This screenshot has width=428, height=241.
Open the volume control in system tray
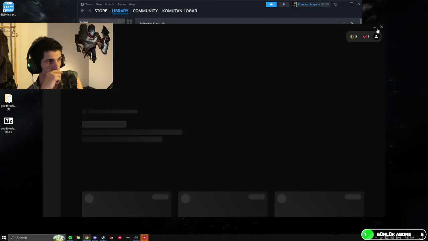click(392, 238)
